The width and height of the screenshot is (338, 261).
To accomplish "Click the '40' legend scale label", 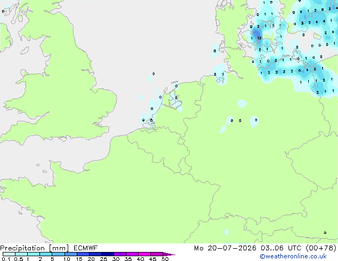I will (140, 259).
